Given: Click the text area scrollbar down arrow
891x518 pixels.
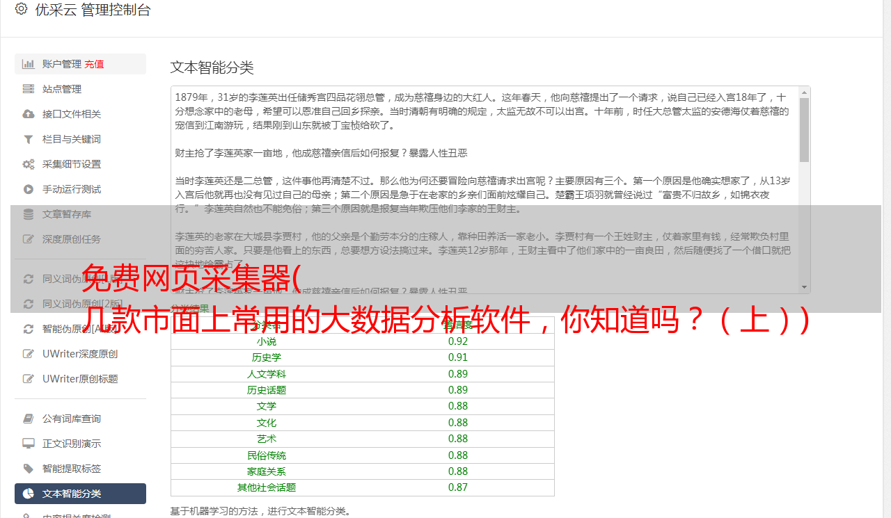Looking at the screenshot, I should [805, 287].
